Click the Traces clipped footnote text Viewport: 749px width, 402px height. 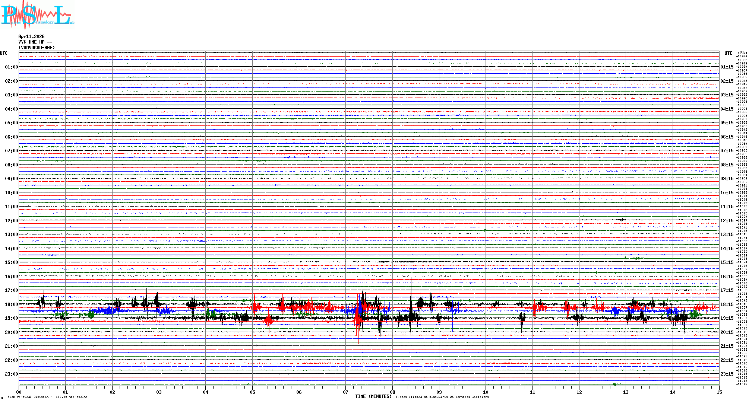(442, 397)
